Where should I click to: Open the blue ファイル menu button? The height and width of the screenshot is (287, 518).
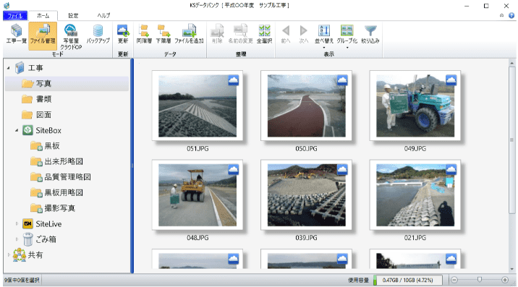point(15,15)
